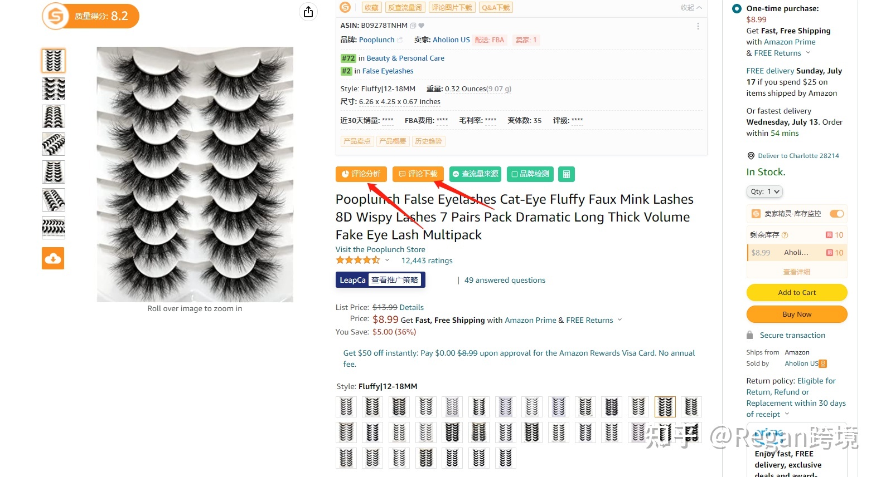This screenshot has height=477, width=881.
Task: Toggle the seller sprite inventory monitor switch
Action: pos(836,214)
